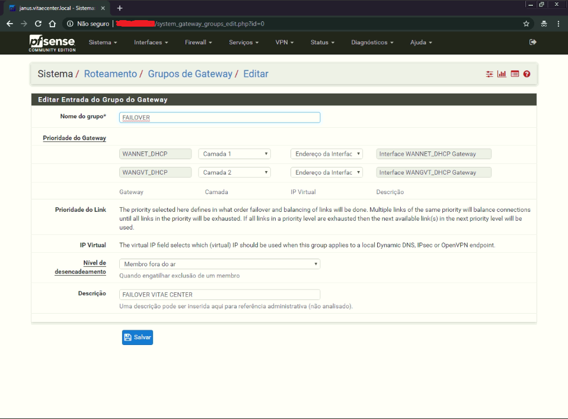Open the Firewall menu

[198, 43]
